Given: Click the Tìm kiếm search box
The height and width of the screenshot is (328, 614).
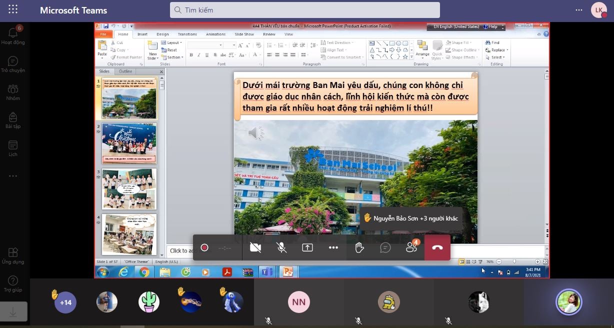Looking at the screenshot, I should 305,10.
